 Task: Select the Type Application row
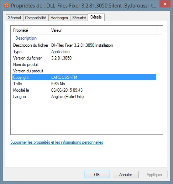coord(84,52)
